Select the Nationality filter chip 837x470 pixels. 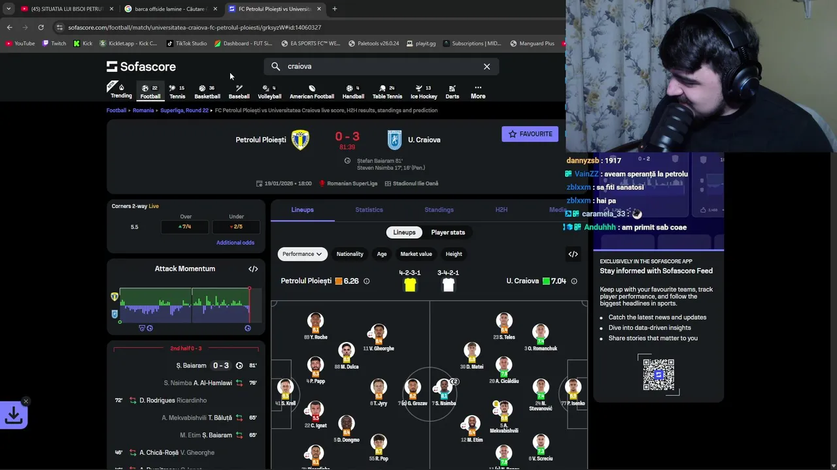click(x=350, y=254)
